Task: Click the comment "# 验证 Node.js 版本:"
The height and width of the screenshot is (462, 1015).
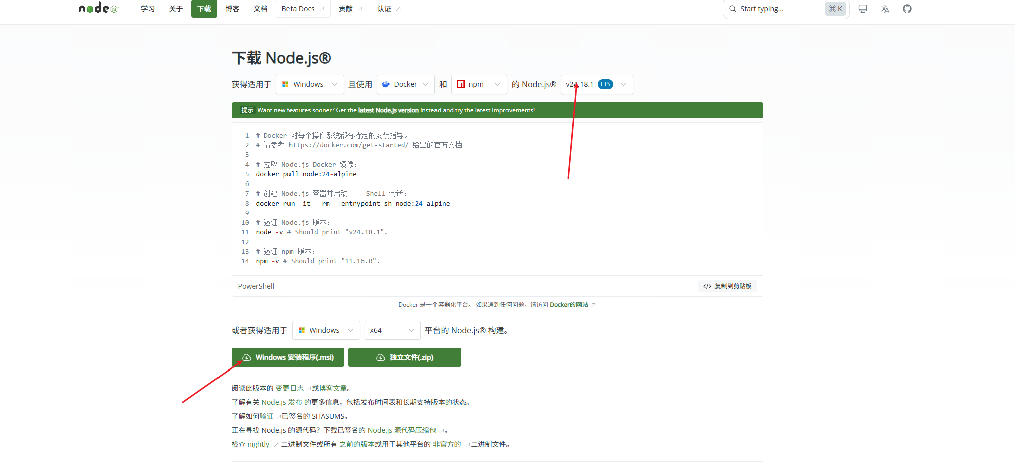Action: [293, 223]
